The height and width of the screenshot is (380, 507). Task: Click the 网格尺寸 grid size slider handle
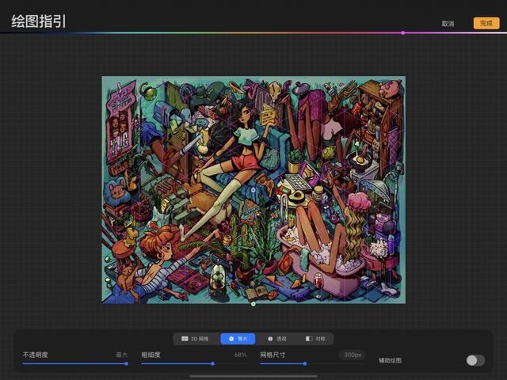click(305, 364)
